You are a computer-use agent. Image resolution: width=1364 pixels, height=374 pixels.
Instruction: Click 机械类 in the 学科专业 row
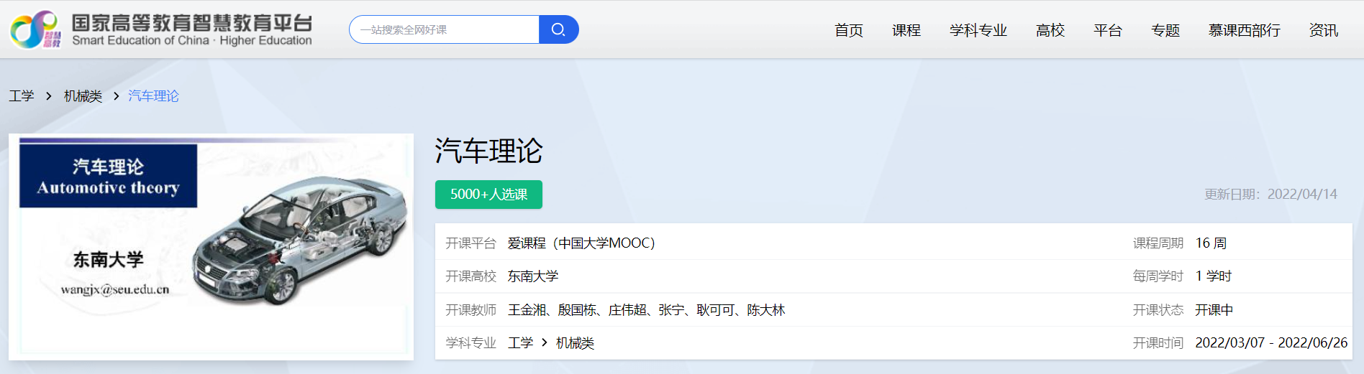tap(575, 343)
